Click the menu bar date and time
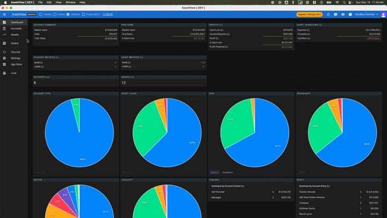Screen dimensions: 387x218 369,2
